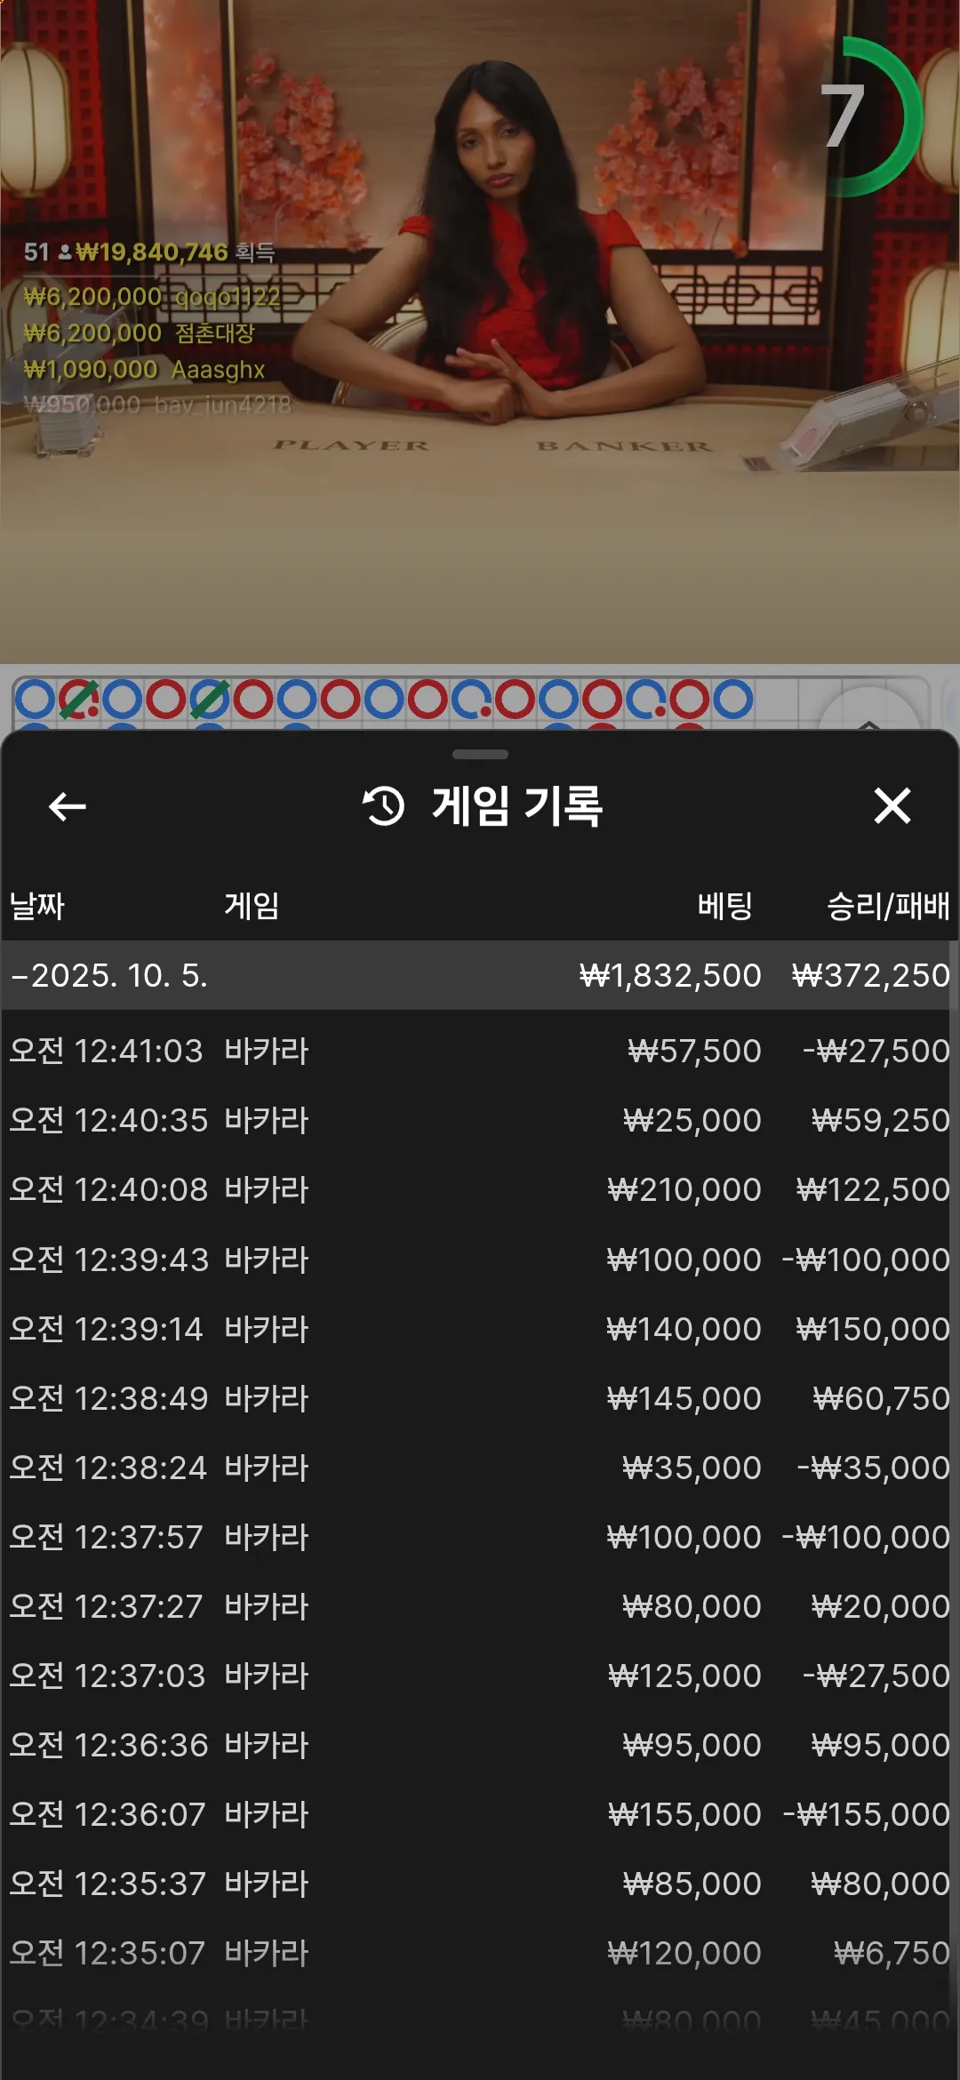View the 오전 12:39:14 round details

[480, 1329]
